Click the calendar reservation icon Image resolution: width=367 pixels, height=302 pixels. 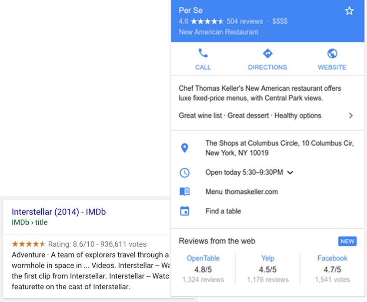coord(185,211)
